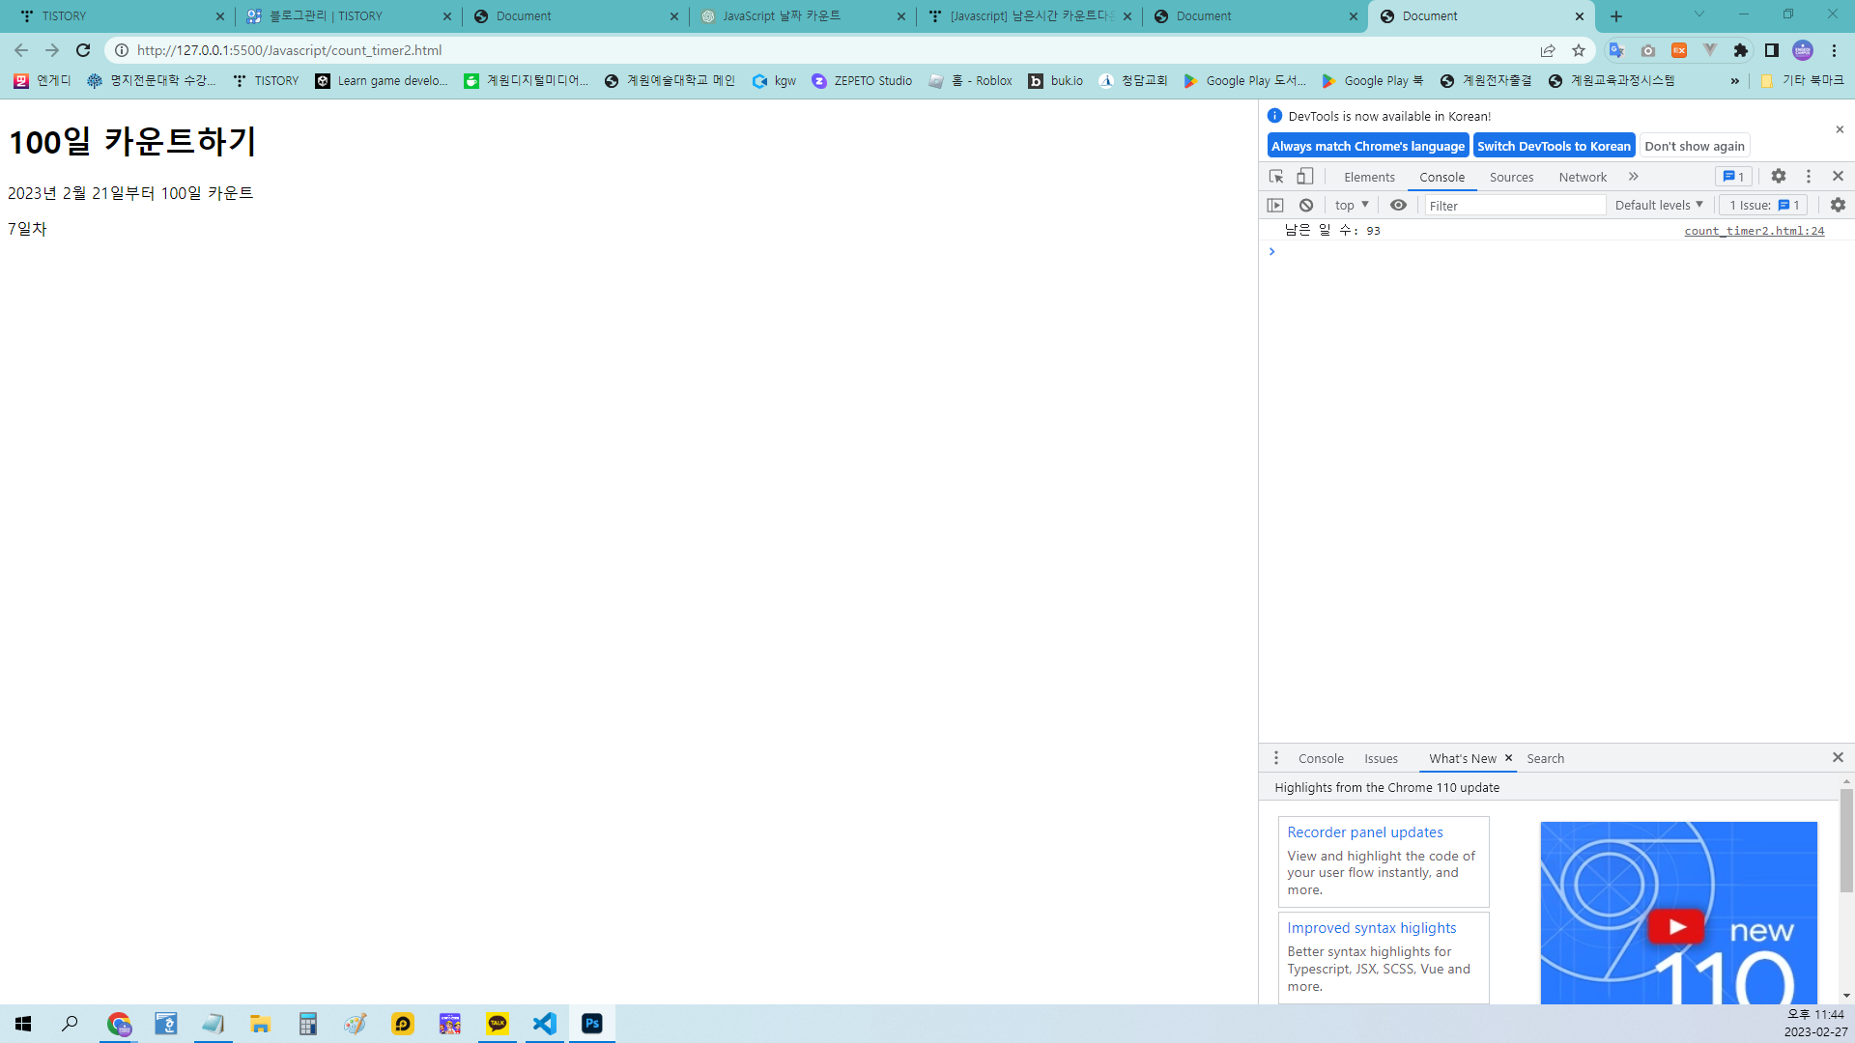Open Recorder panel updates link

[1364, 832]
